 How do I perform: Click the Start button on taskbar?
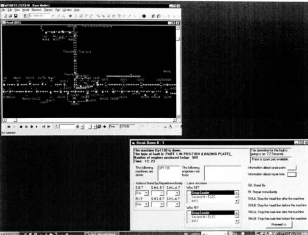(10, 234)
